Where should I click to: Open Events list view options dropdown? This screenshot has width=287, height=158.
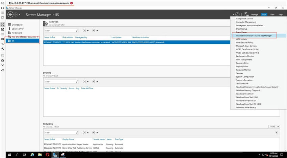coord(86,81)
